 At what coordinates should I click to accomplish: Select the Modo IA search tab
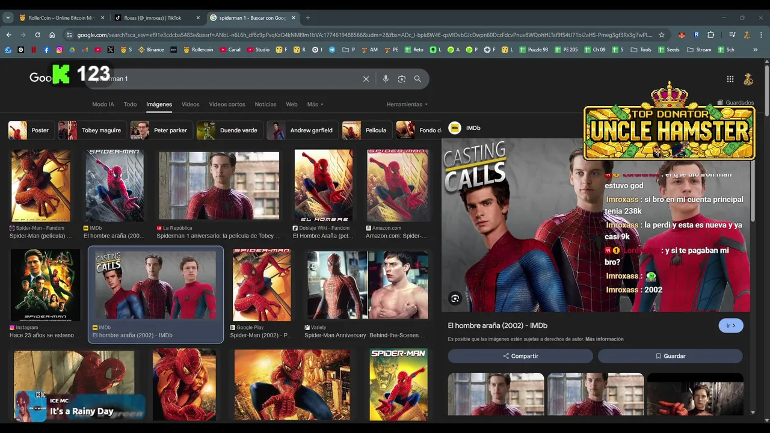(x=103, y=104)
